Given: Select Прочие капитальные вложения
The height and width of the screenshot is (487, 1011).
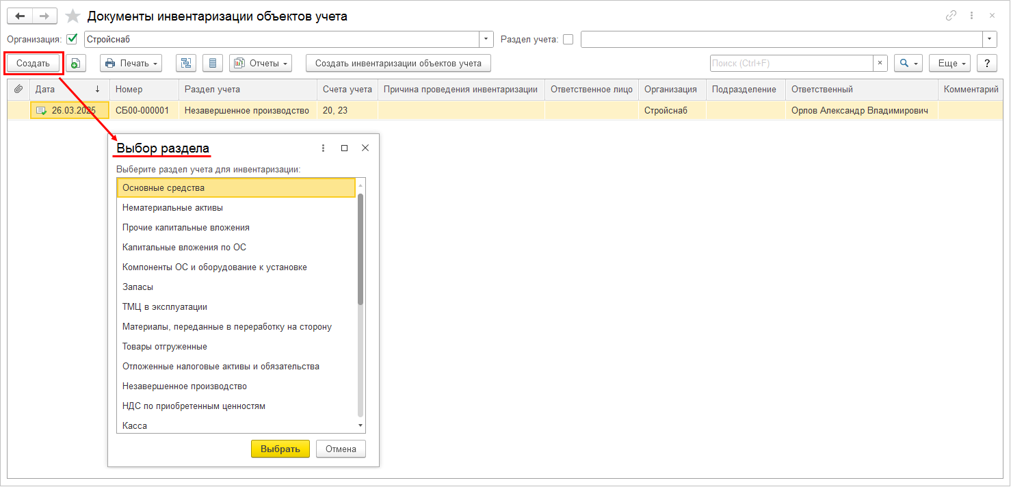Looking at the screenshot, I should coord(236,227).
